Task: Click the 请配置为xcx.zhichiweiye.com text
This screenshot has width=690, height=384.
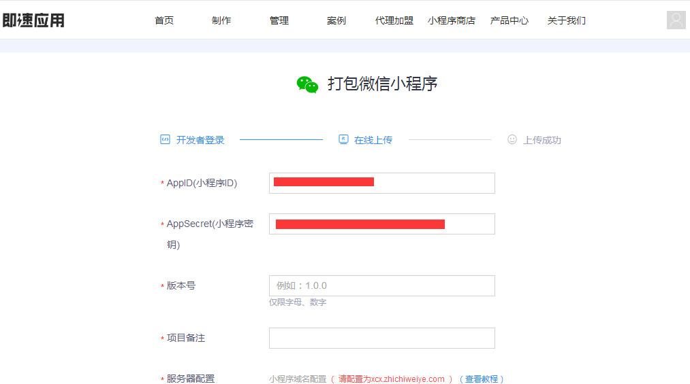Action: tap(392, 379)
